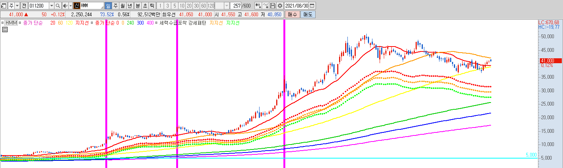Click the HMM stock name field
The width and height of the screenshot is (563, 168).
[92, 6]
